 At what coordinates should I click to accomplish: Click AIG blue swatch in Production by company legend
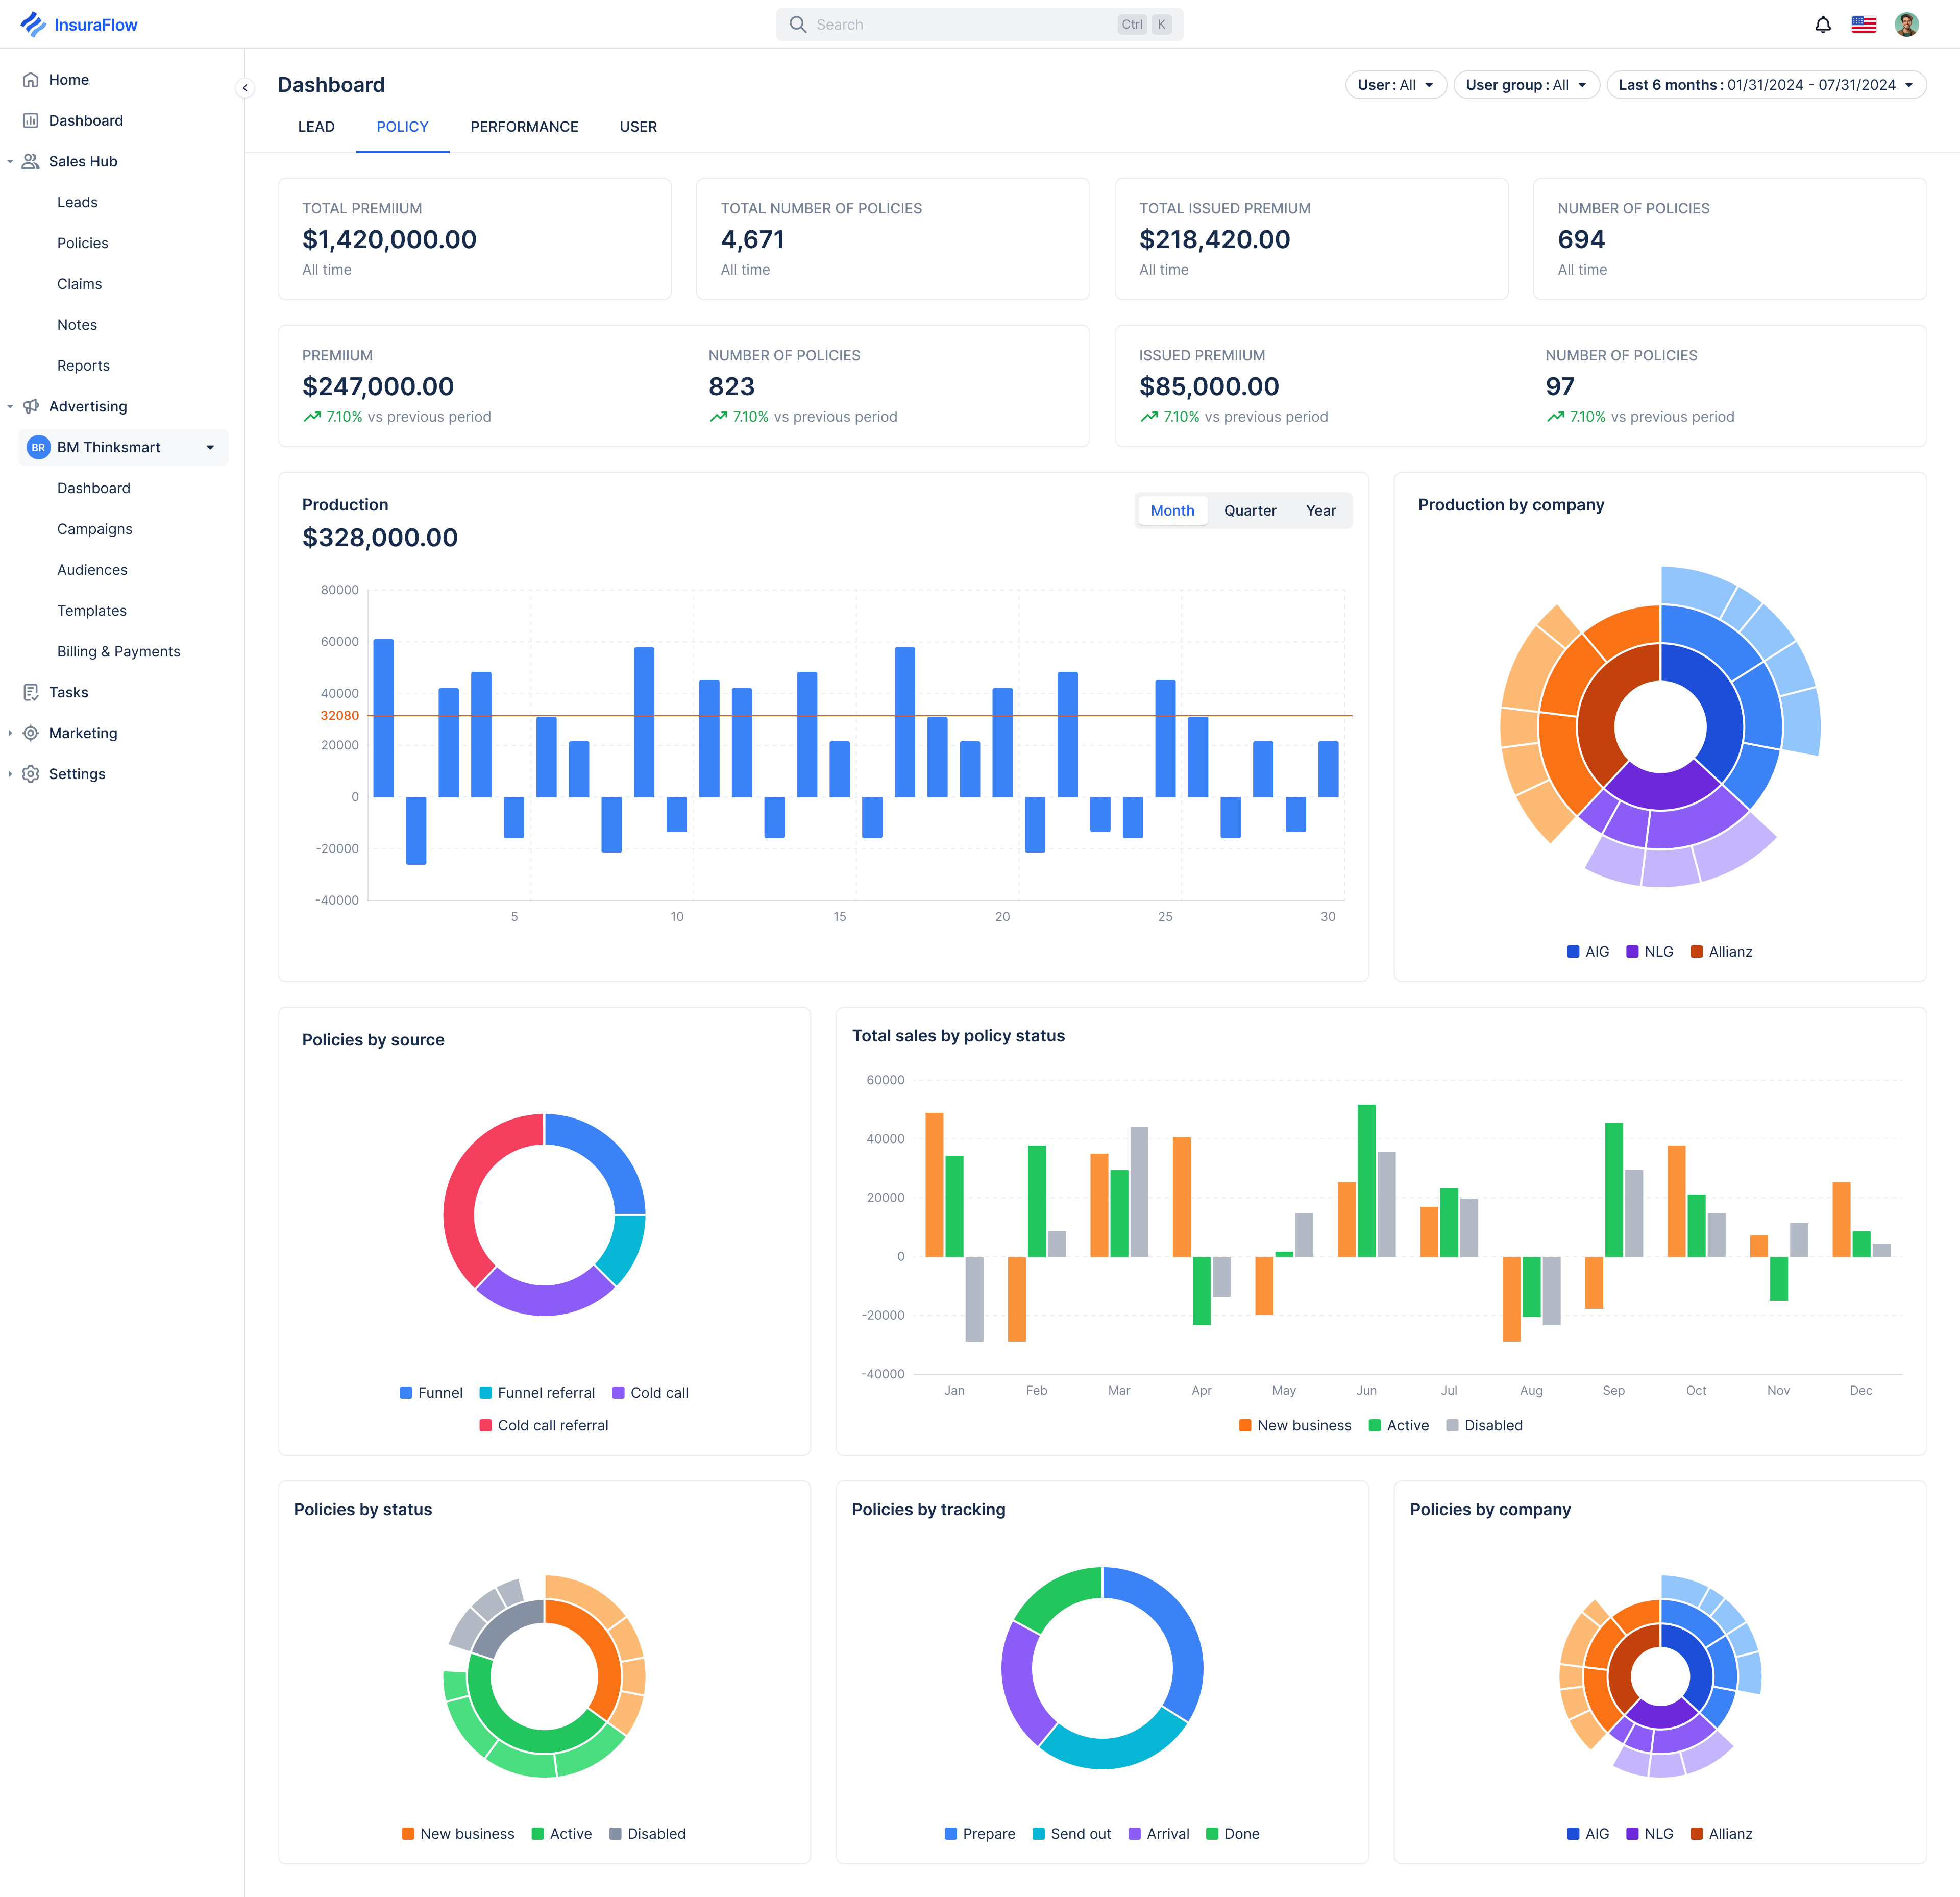tap(1573, 951)
